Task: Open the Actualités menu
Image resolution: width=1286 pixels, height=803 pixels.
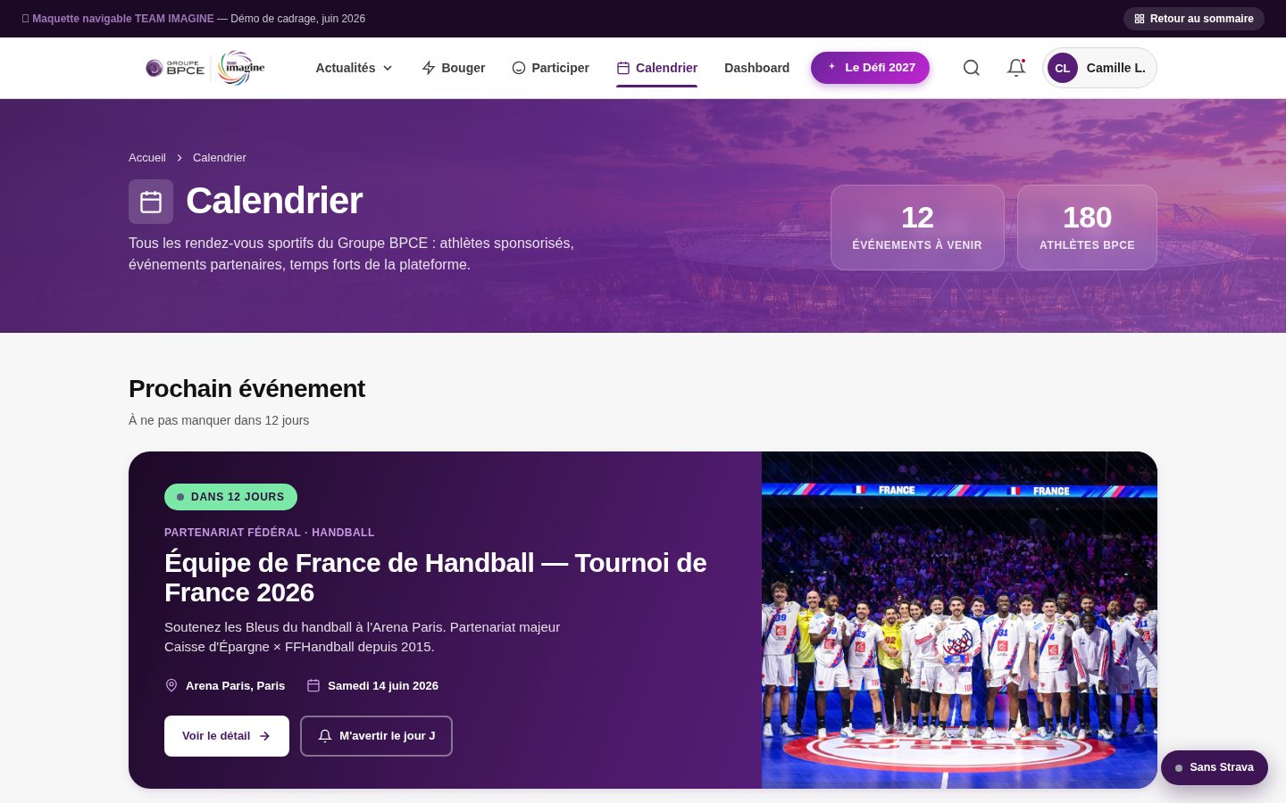Action: click(x=354, y=68)
